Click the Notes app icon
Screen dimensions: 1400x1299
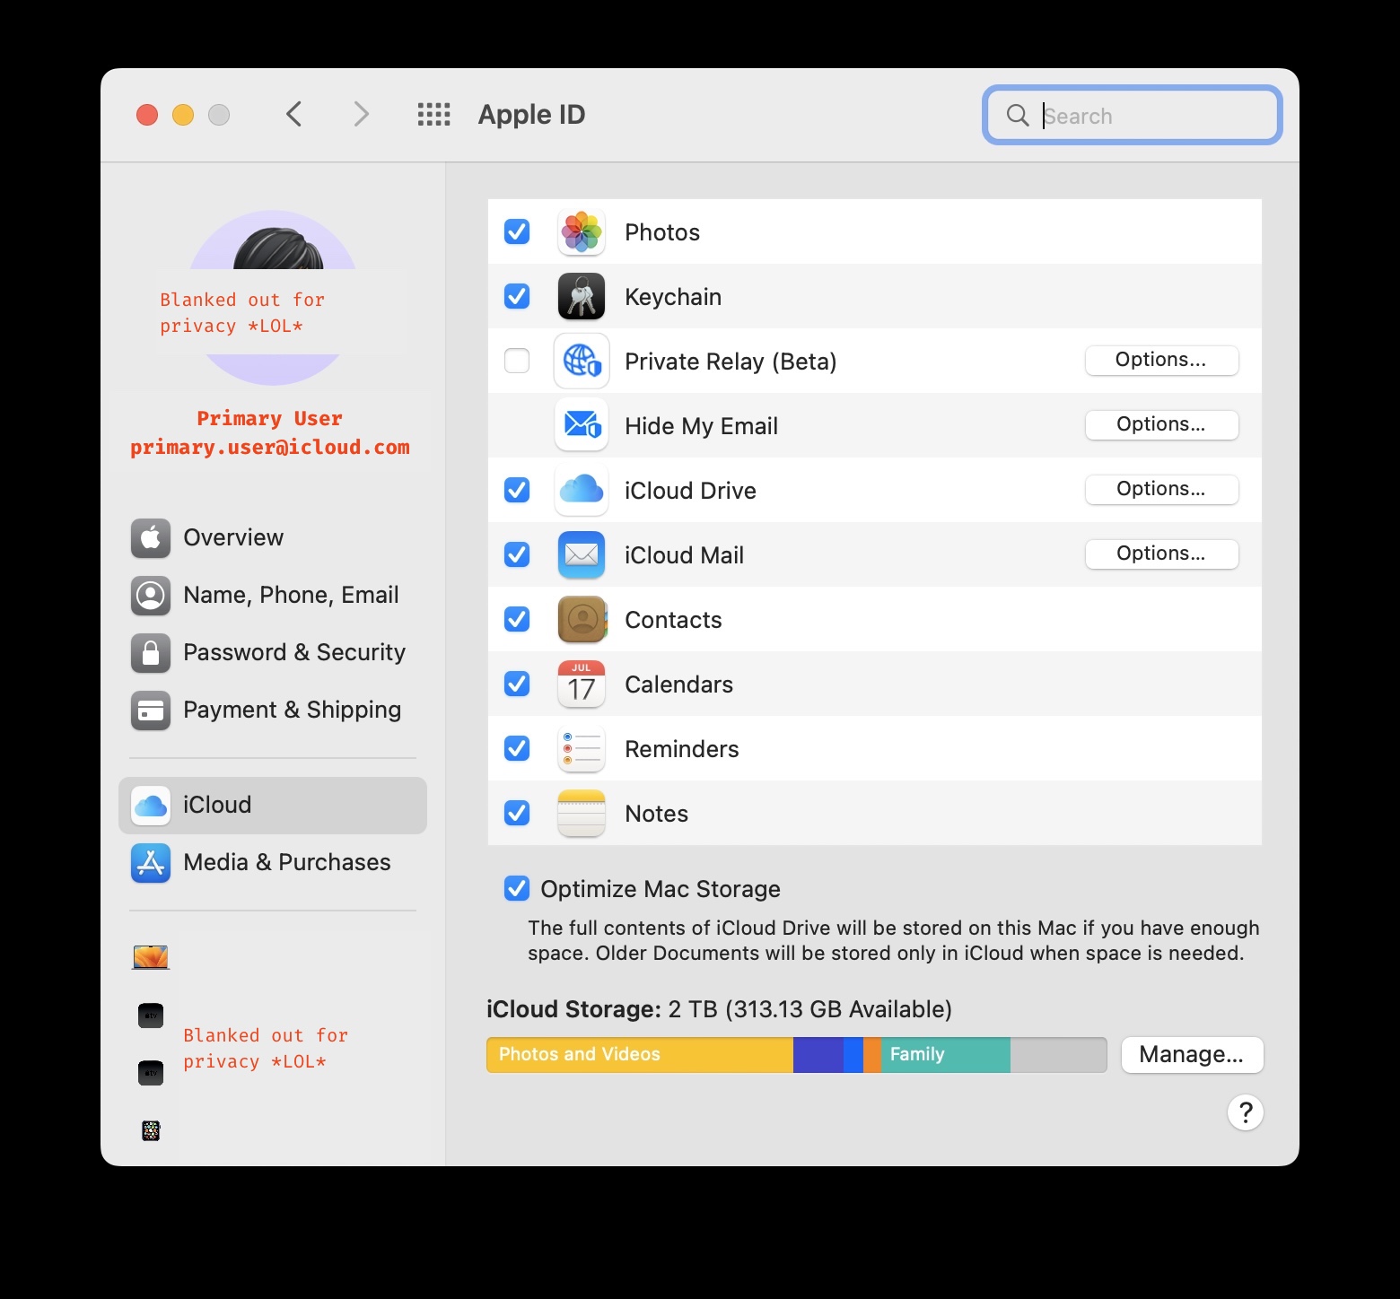(582, 814)
